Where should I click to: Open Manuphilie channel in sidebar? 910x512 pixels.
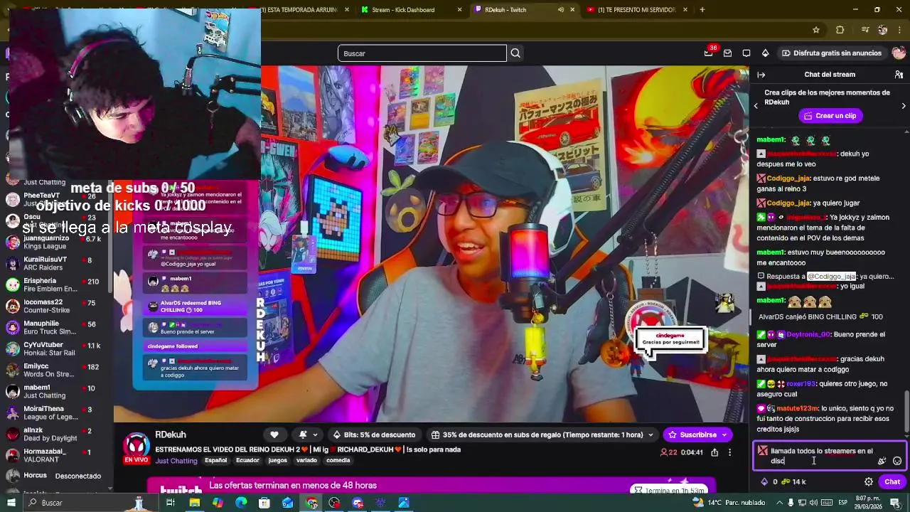click(x=57, y=327)
